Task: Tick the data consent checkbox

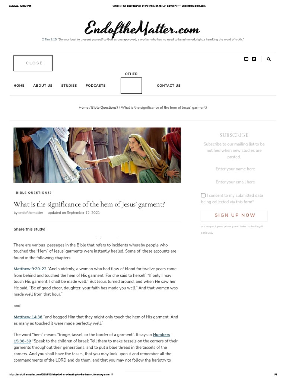Action: (x=203, y=195)
